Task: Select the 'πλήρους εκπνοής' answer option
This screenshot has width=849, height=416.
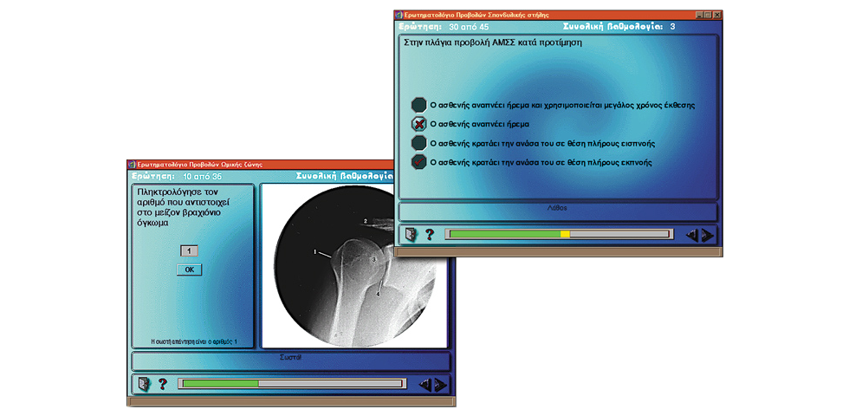Action: 419,162
